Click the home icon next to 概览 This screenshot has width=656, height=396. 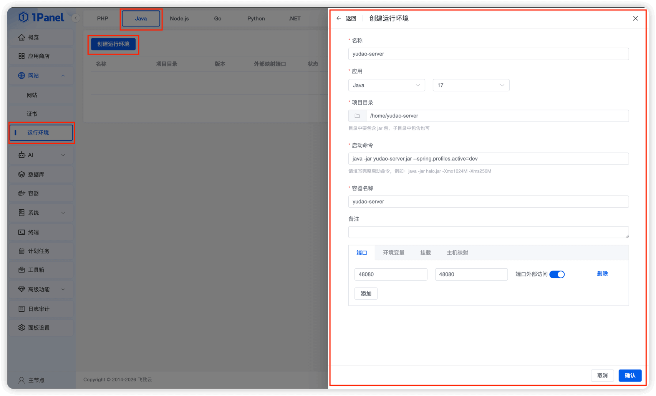pyautogui.click(x=22, y=37)
